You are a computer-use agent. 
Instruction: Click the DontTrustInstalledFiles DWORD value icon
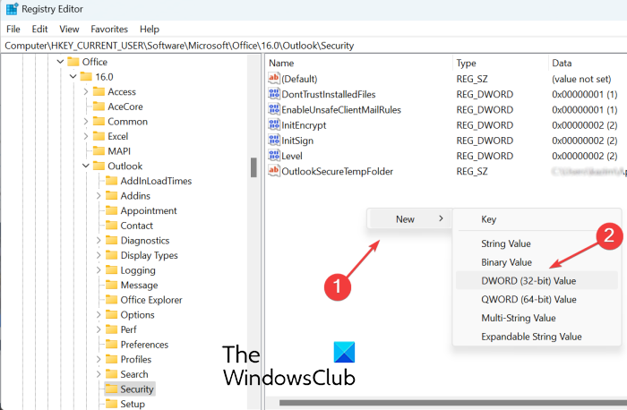(x=274, y=94)
